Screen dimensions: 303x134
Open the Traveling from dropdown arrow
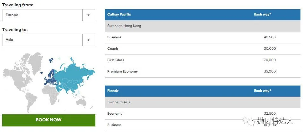coord(89,15)
